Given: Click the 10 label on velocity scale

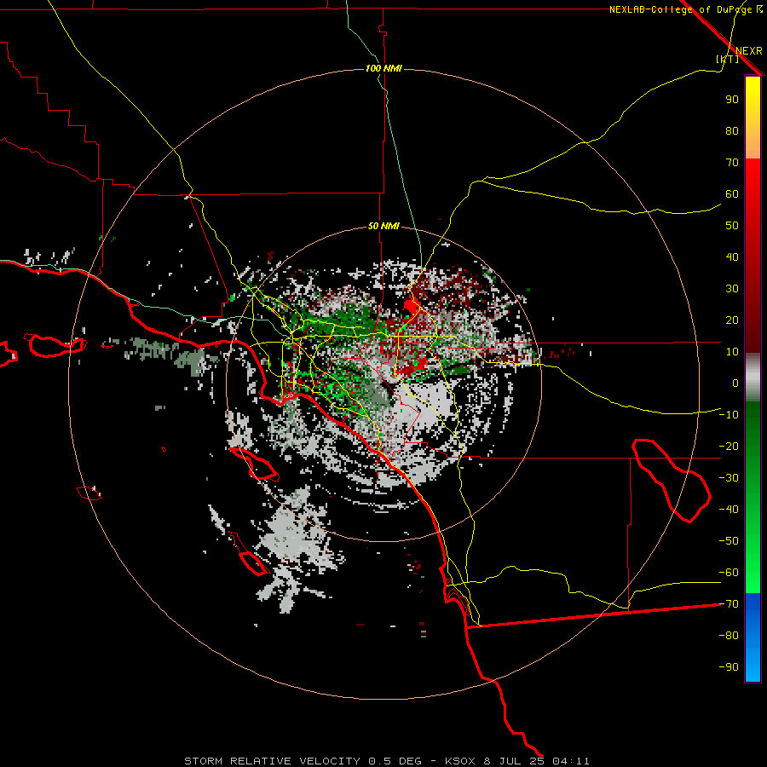Looking at the screenshot, I should pyautogui.click(x=732, y=352).
